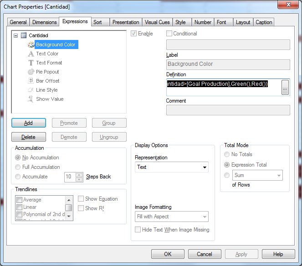Switch to the Caption tab
302x266 pixels.
[x=264, y=22]
